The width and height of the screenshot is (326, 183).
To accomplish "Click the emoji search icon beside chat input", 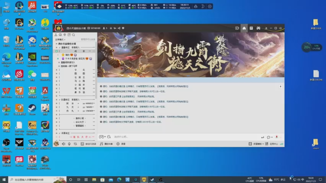I will (109, 137).
